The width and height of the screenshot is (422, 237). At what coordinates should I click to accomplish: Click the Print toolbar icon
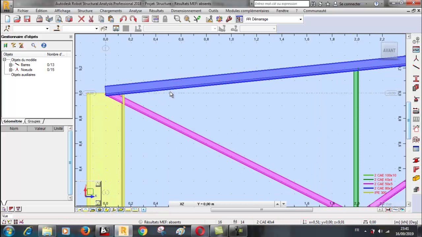pyautogui.click(x=39, y=19)
